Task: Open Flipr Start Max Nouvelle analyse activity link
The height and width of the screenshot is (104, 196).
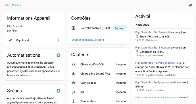Action: (x=159, y=63)
